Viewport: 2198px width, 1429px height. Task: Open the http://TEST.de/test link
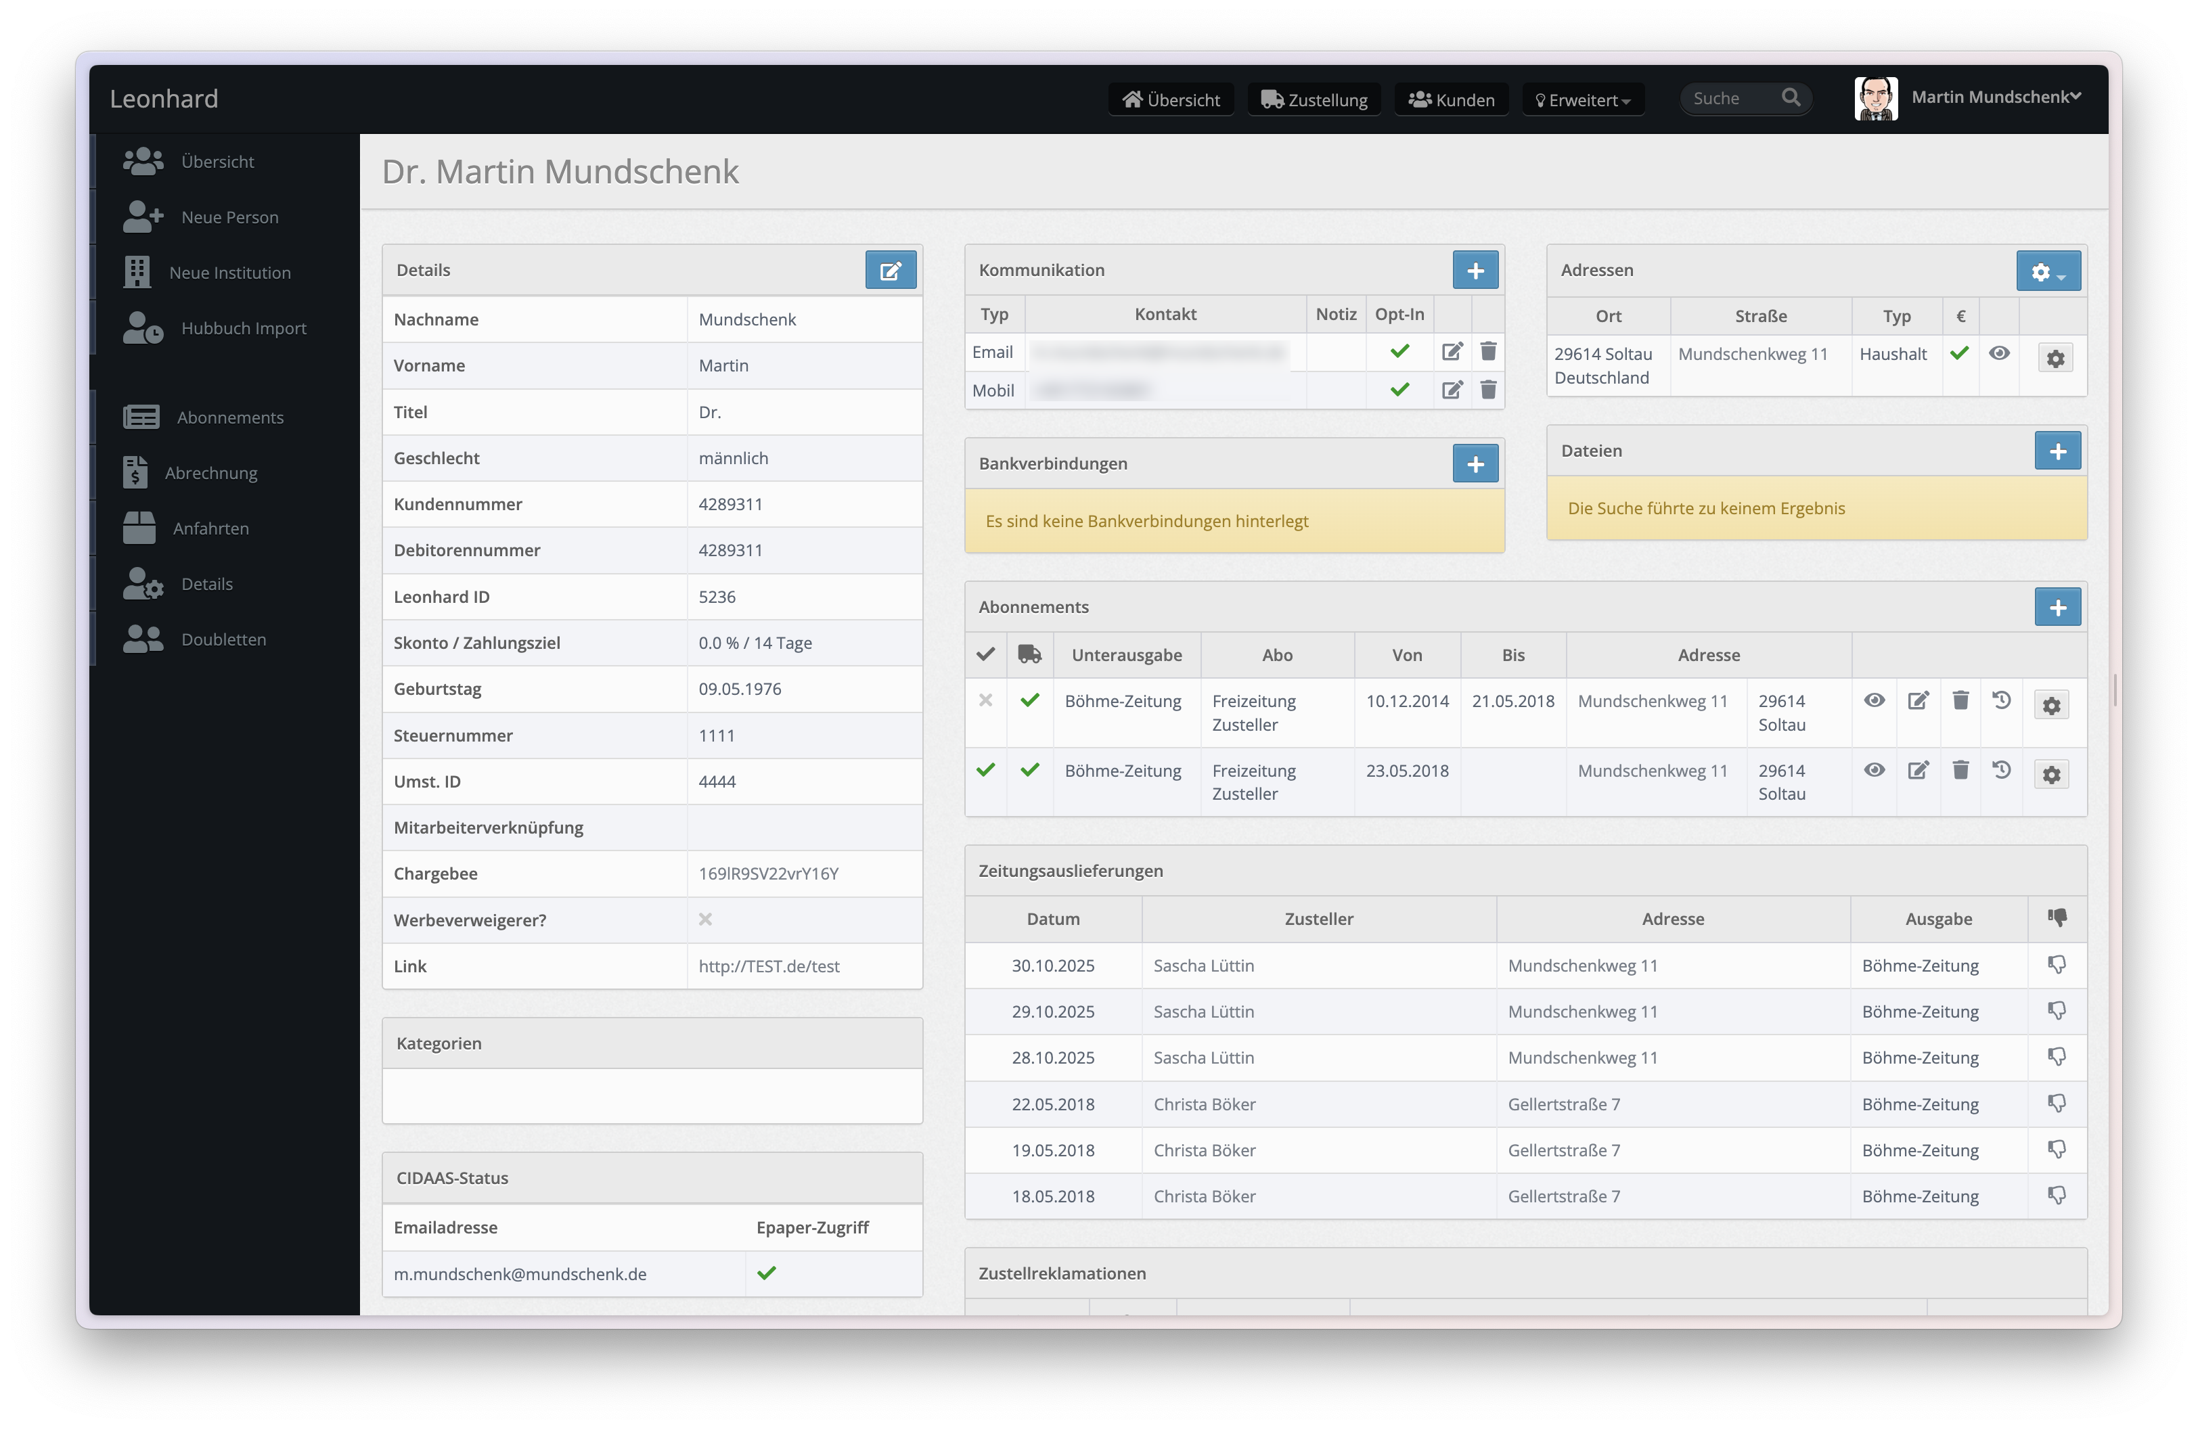pyautogui.click(x=768, y=966)
